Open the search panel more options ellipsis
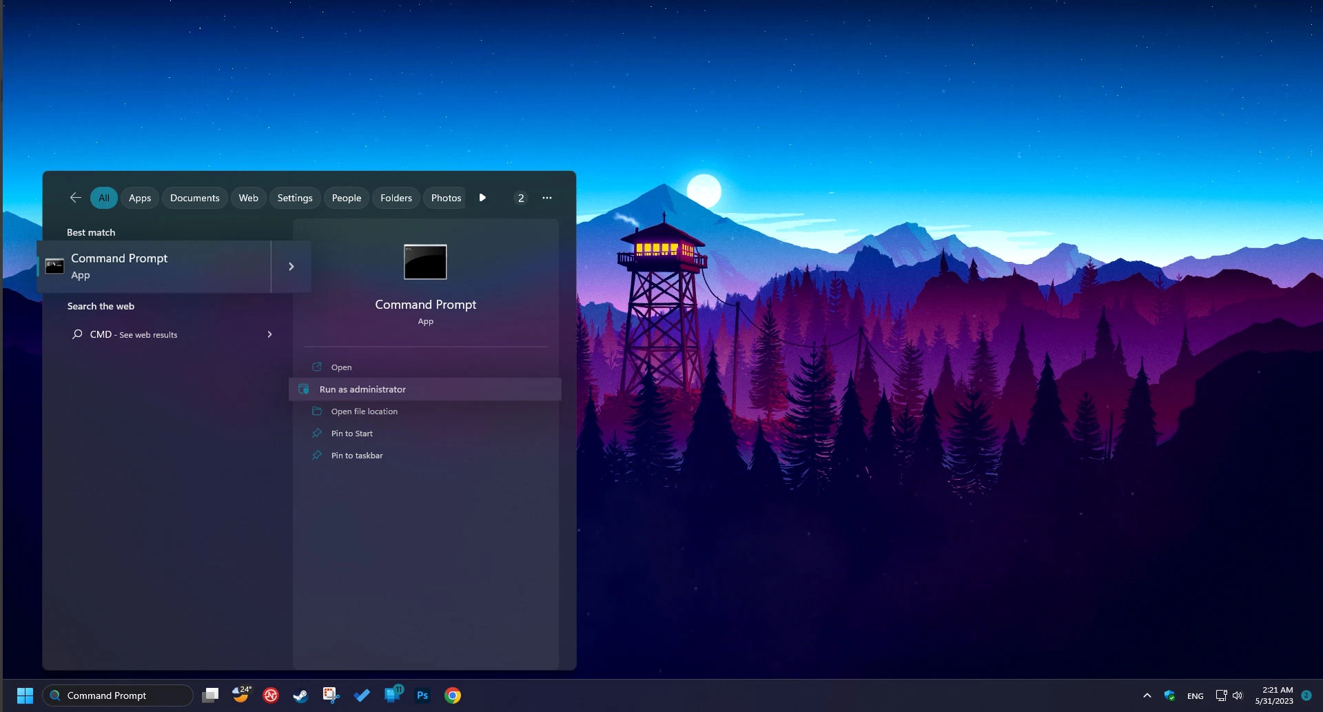Viewport: 1323px width, 712px height. click(x=547, y=198)
